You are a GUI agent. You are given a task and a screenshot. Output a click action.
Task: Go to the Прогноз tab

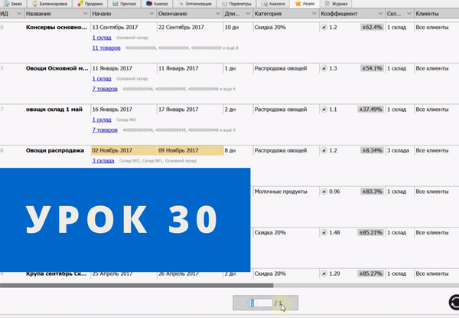[x=125, y=4]
